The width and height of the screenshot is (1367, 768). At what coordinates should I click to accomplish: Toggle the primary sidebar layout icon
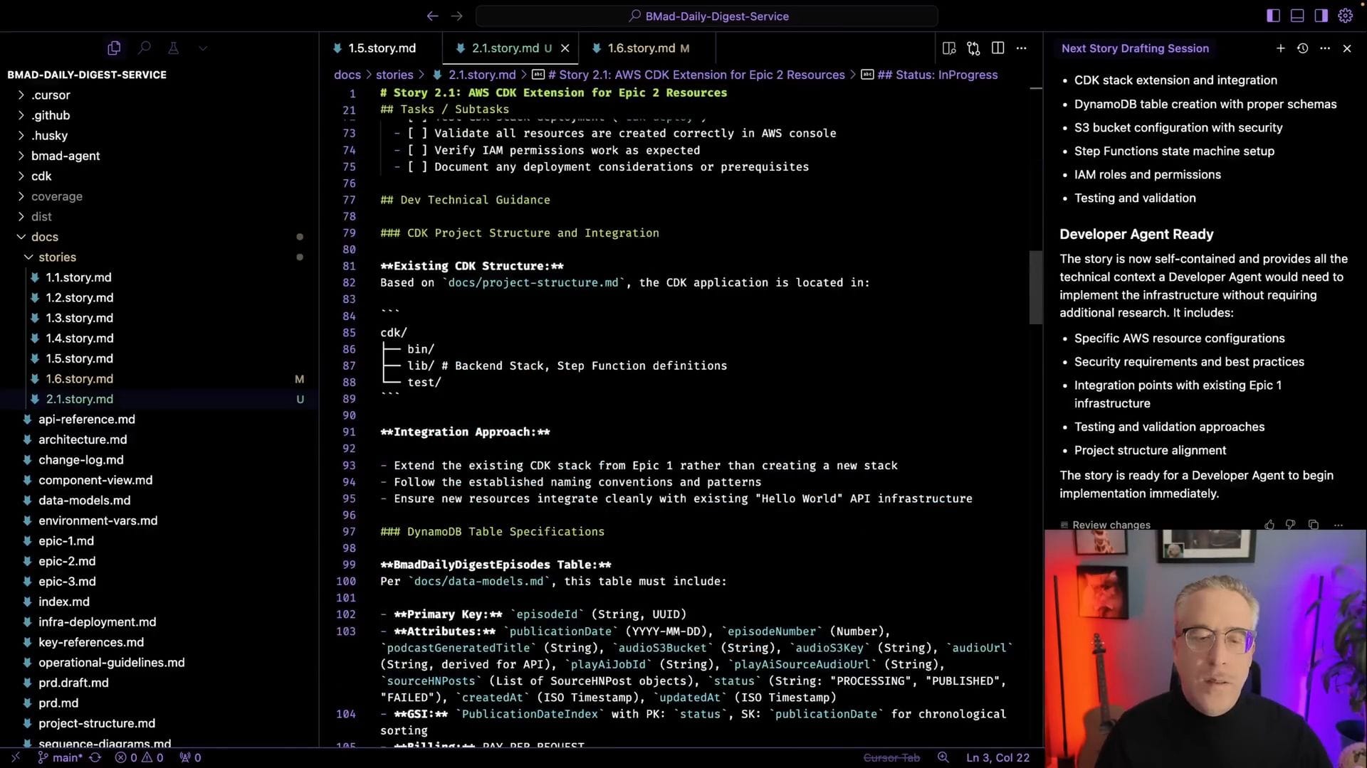click(x=1273, y=16)
